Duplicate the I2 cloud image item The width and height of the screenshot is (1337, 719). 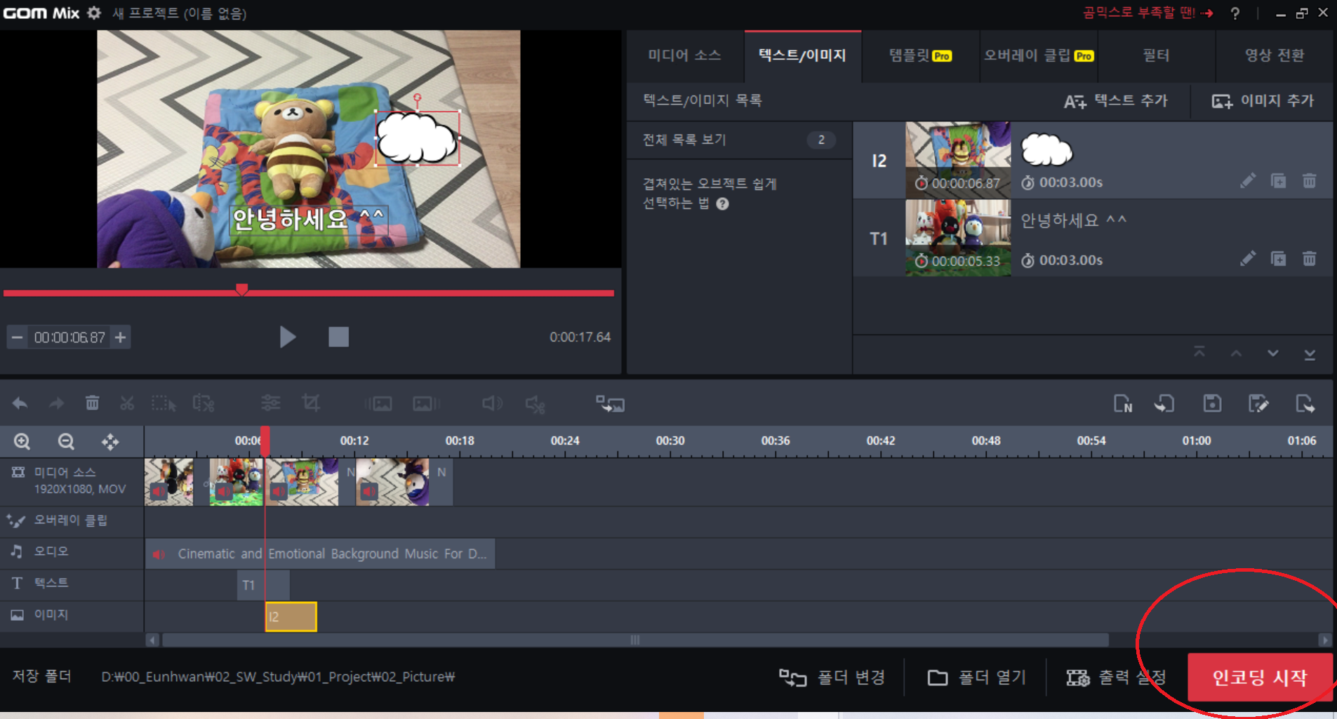[1279, 181]
